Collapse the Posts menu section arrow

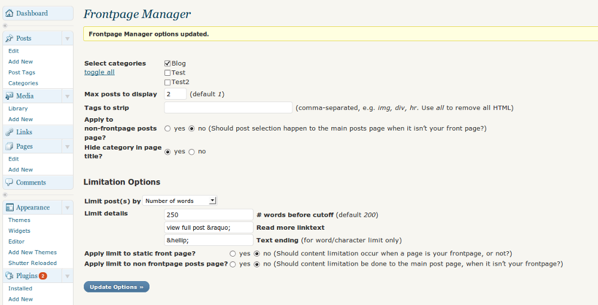tap(67, 38)
